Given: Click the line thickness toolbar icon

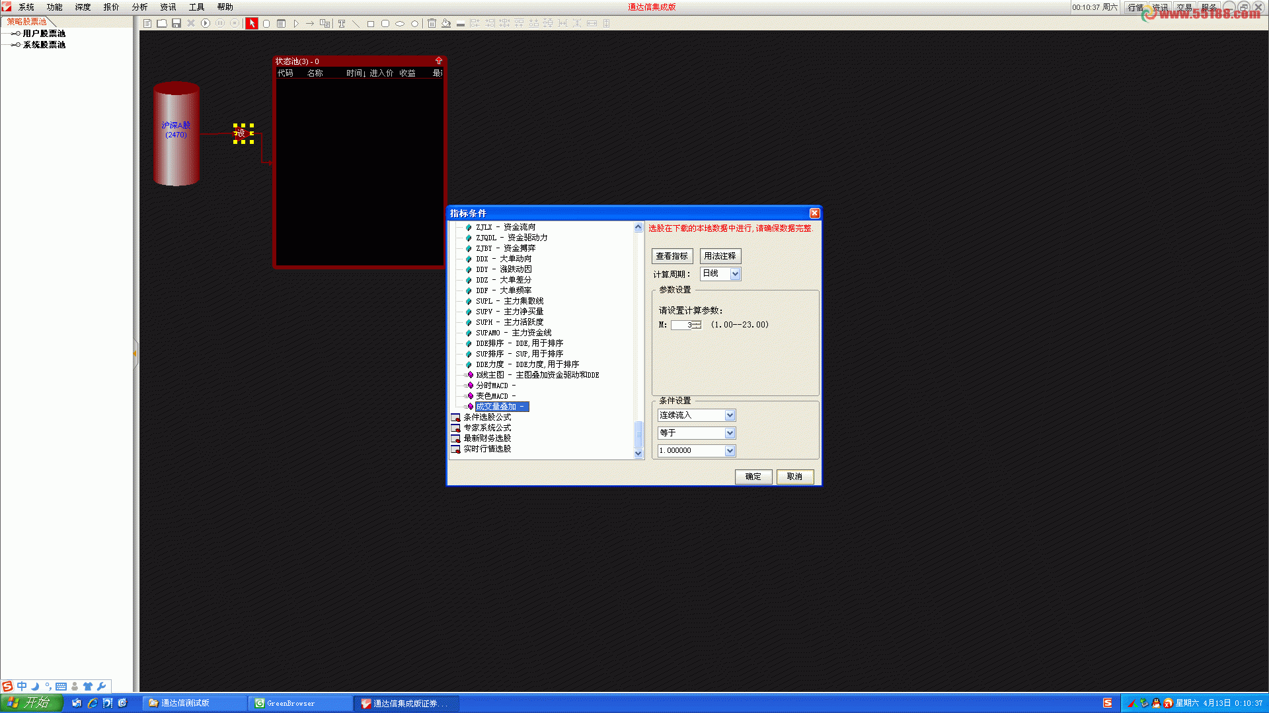Looking at the screenshot, I should click(461, 24).
